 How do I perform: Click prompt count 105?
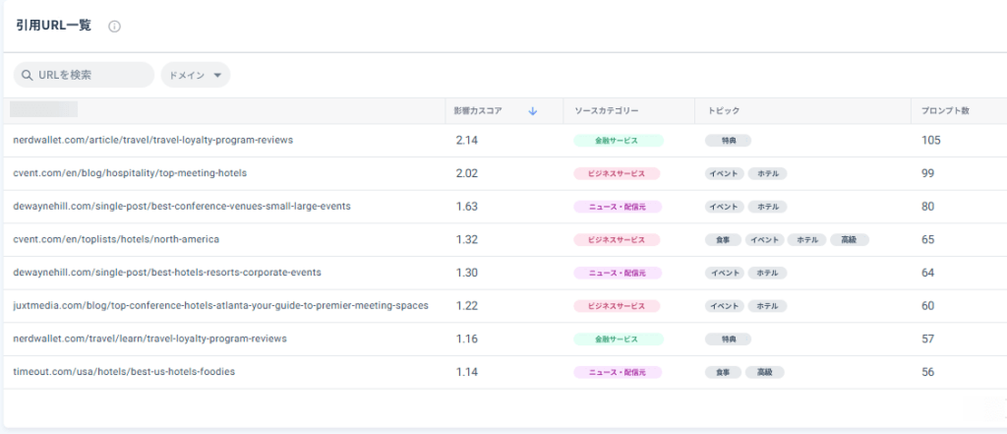click(x=931, y=140)
